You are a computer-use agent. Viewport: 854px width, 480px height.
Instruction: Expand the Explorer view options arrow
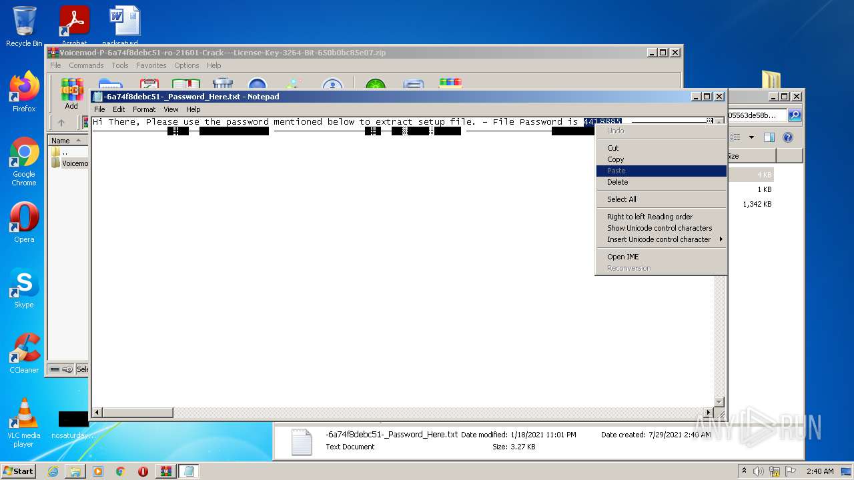point(751,137)
